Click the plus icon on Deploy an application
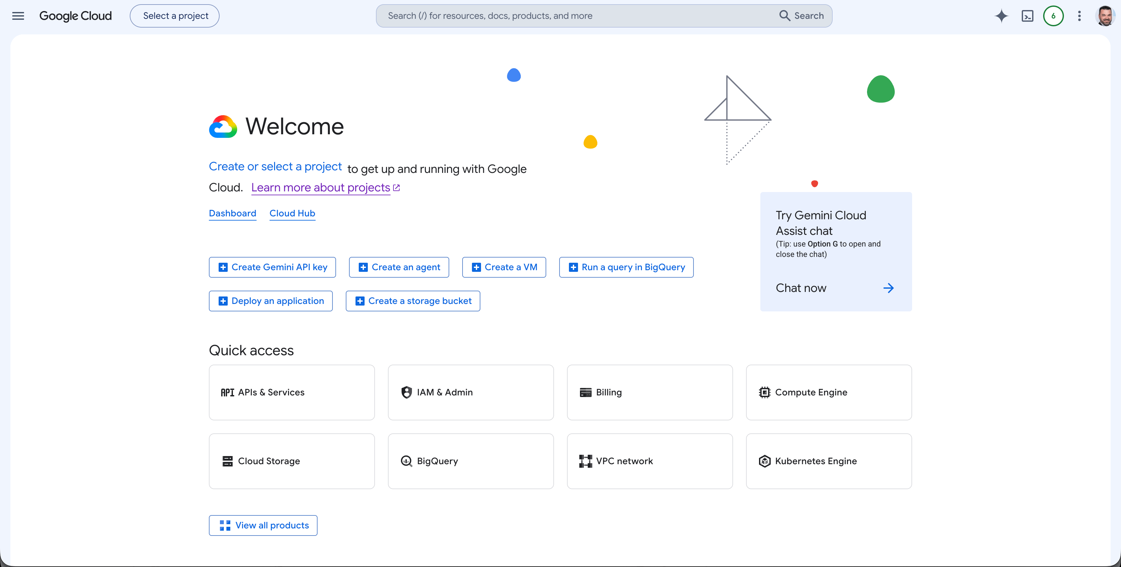 223,301
